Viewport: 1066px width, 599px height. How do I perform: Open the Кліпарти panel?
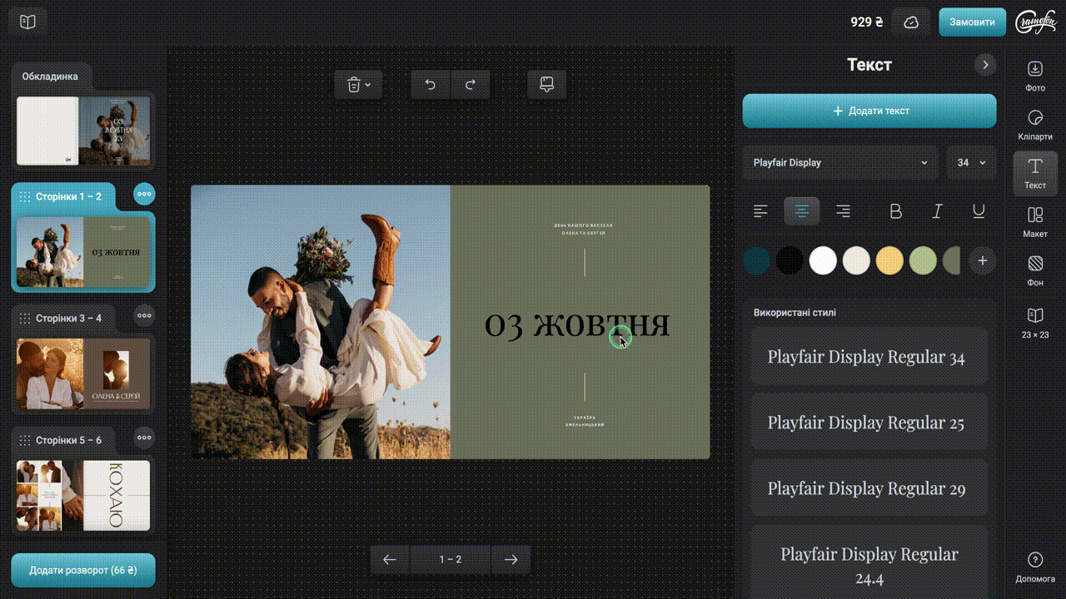click(1035, 124)
